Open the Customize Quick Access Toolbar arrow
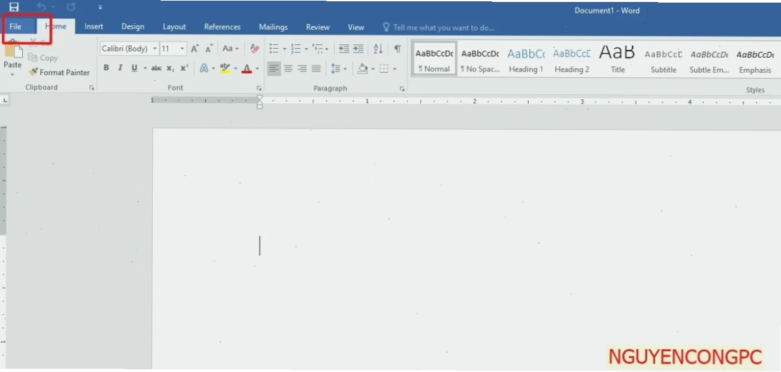Screen dimensions: 781x372 [x=100, y=8]
